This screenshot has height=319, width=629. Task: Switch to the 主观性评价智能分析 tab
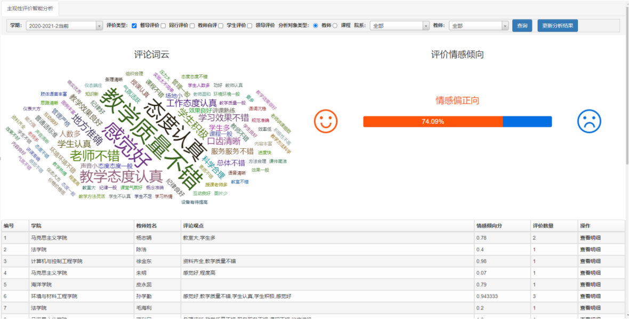(x=30, y=8)
